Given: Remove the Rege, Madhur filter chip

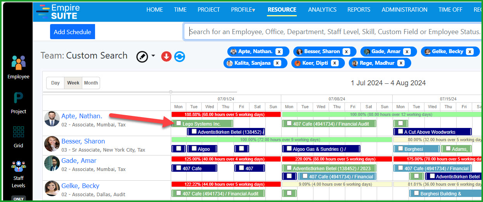Looking at the screenshot, I should click(x=401, y=63).
